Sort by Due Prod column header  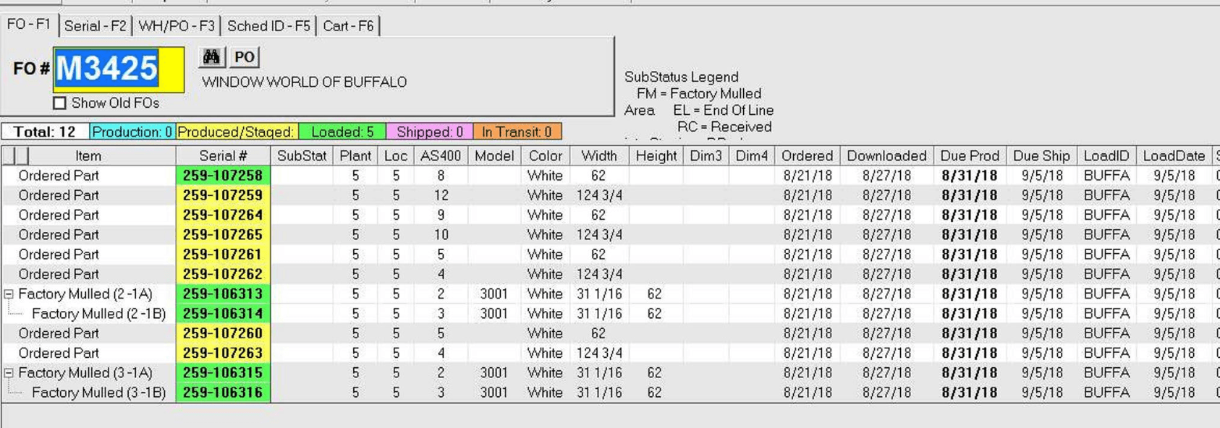pyautogui.click(x=969, y=155)
